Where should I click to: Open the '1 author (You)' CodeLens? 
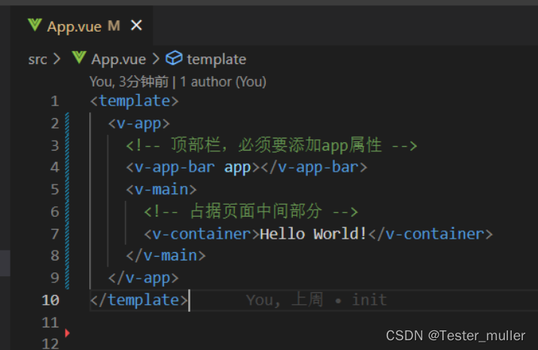click(223, 81)
